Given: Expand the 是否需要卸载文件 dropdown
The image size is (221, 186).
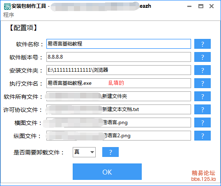Looking at the screenshot, I should [84, 152].
